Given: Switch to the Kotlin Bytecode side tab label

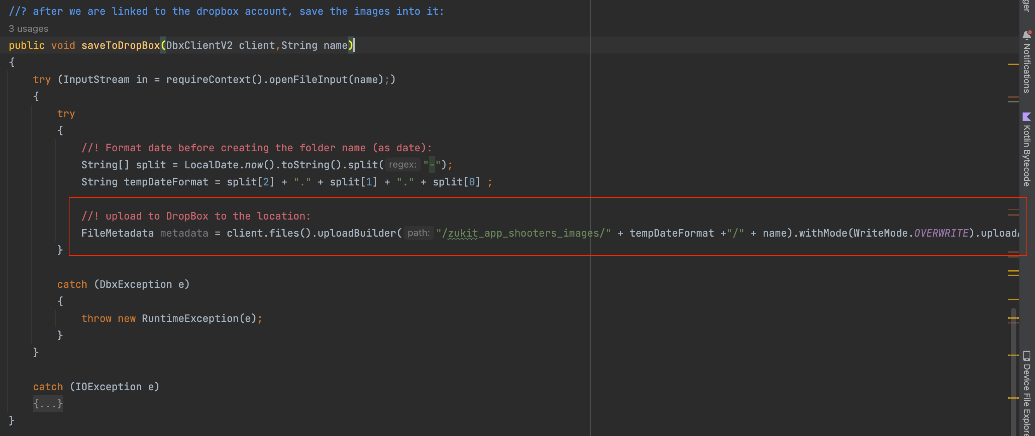Looking at the screenshot, I should 1026,156.
